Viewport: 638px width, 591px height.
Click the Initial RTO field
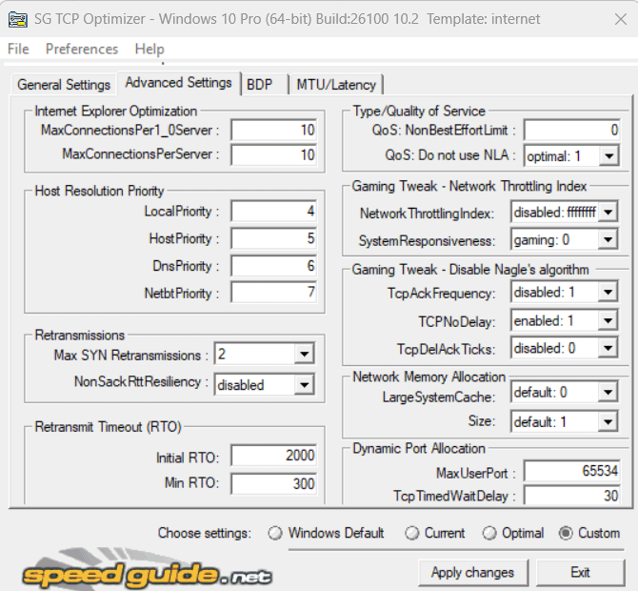pos(273,456)
